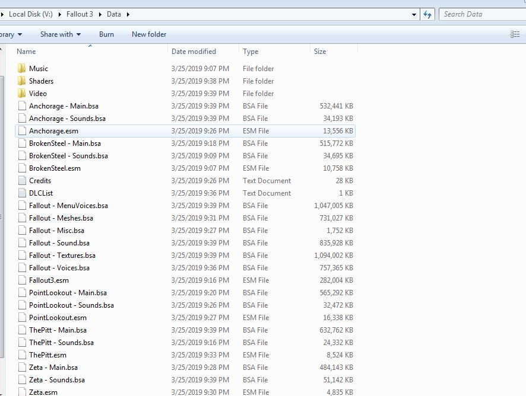Click the Text Document type for DLCList
Screen dimensions: 526x396
pos(267,193)
